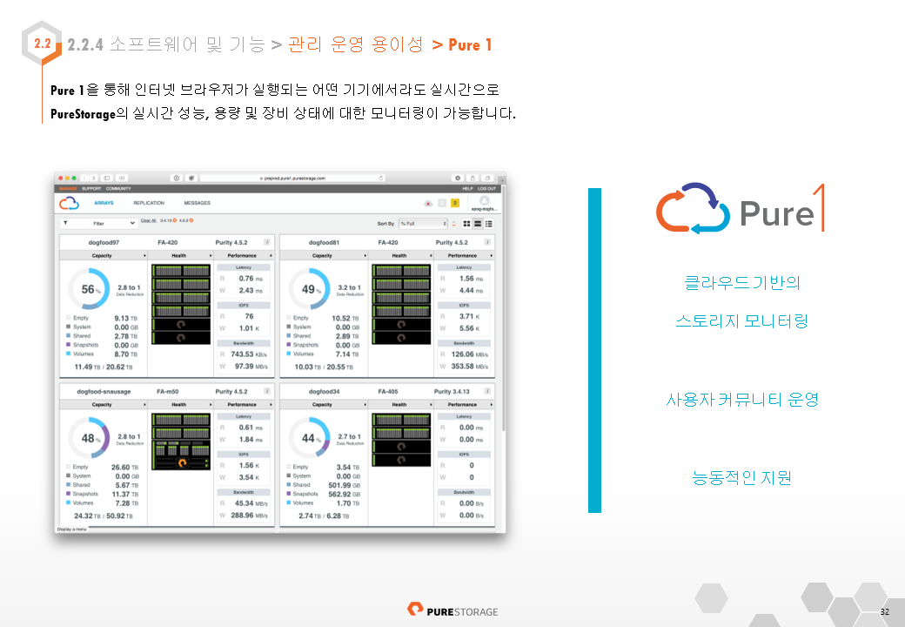Click the 56% capacity ring of dogfood97
905x627 pixels.
[89, 288]
